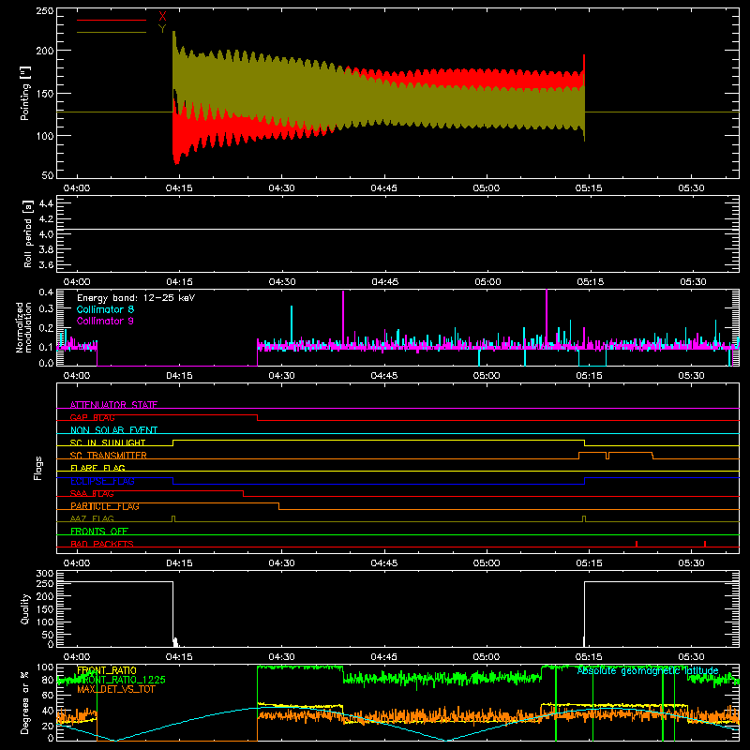Viewport: 750px width, 750px height.
Task: Click the 'Pointing' vertical axis title
Action: (25, 93)
